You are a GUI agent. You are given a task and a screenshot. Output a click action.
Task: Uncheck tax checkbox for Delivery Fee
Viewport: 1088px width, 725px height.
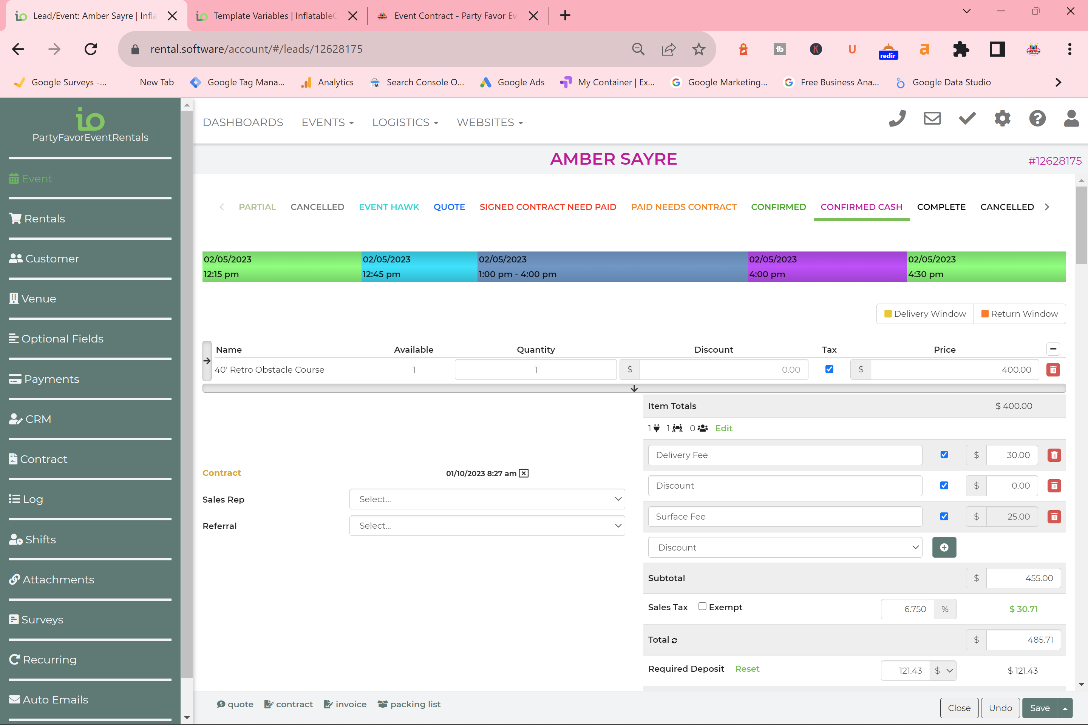click(x=944, y=455)
